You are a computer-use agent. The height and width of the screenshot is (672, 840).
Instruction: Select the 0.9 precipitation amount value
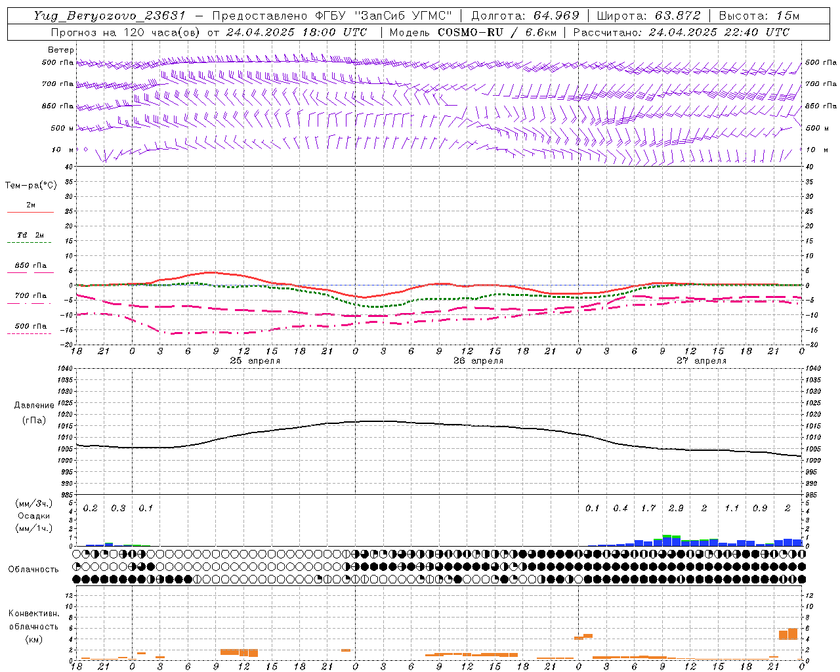coord(760,509)
